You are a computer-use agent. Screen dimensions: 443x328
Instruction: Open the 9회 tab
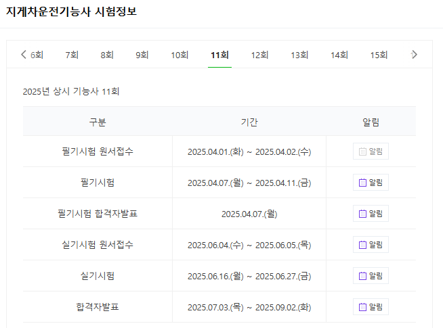(x=142, y=55)
